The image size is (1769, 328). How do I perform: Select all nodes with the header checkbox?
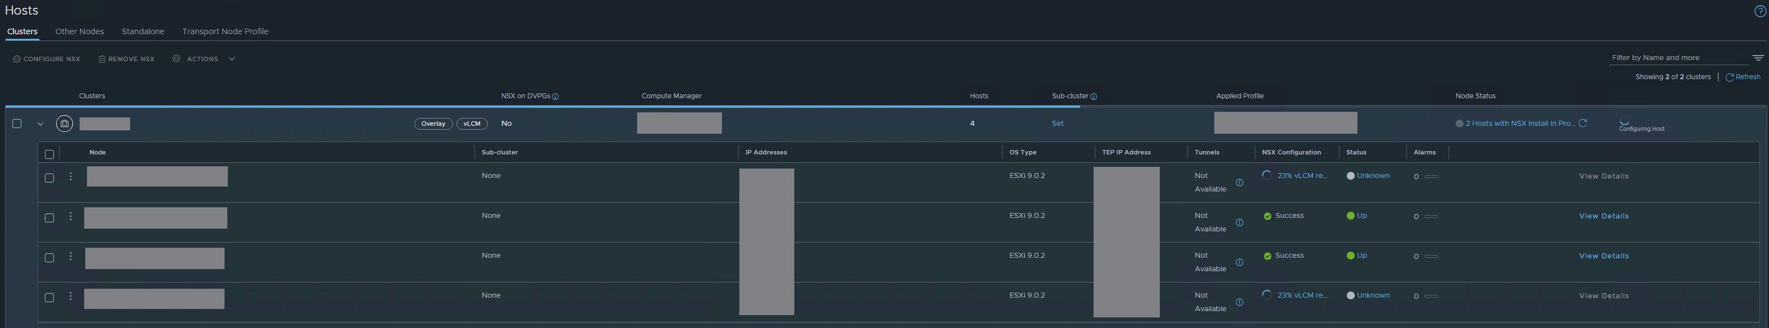pyautogui.click(x=49, y=154)
